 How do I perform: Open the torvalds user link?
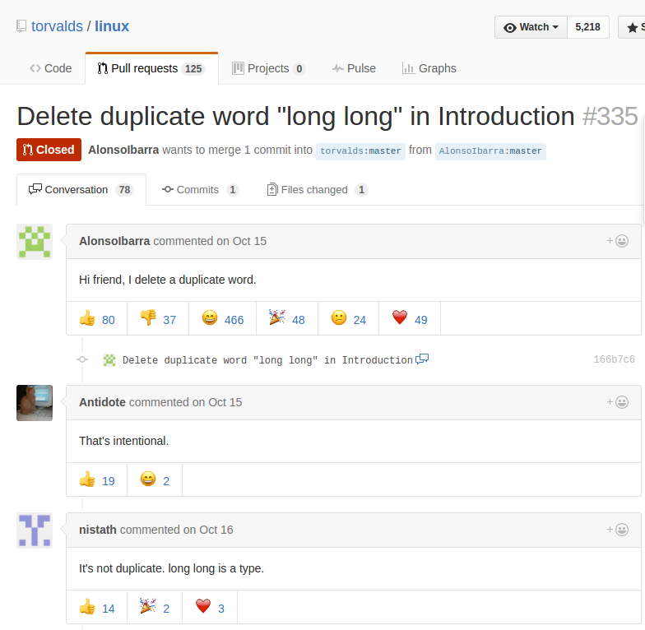(57, 26)
